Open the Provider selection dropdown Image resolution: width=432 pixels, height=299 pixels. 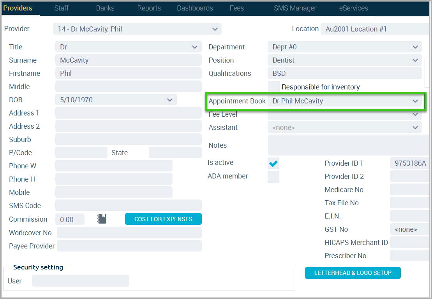click(137, 29)
